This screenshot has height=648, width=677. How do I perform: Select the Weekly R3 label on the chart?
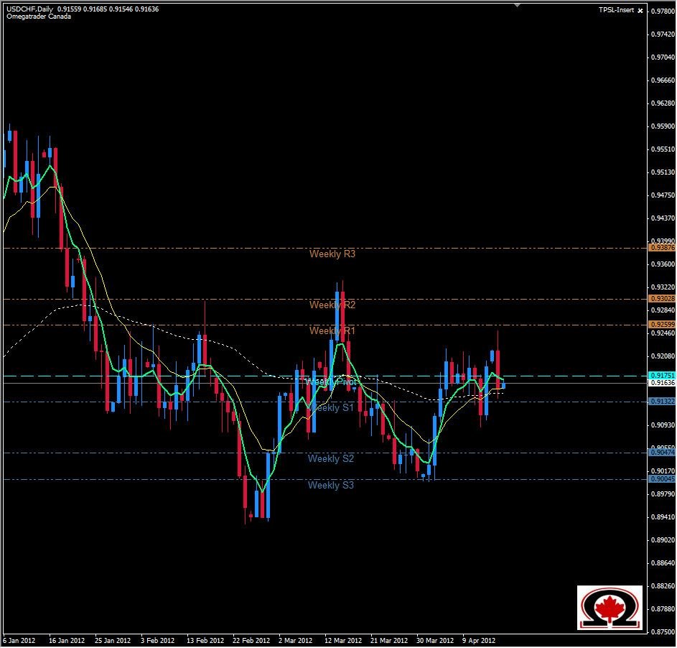click(332, 254)
